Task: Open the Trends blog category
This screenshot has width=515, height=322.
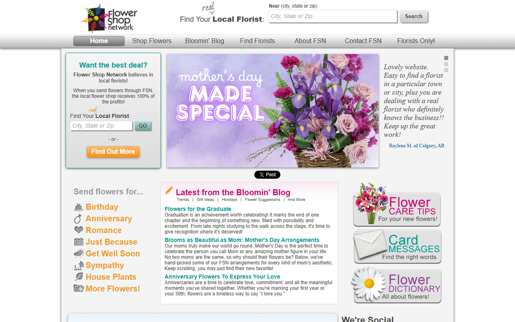Action: point(183,200)
